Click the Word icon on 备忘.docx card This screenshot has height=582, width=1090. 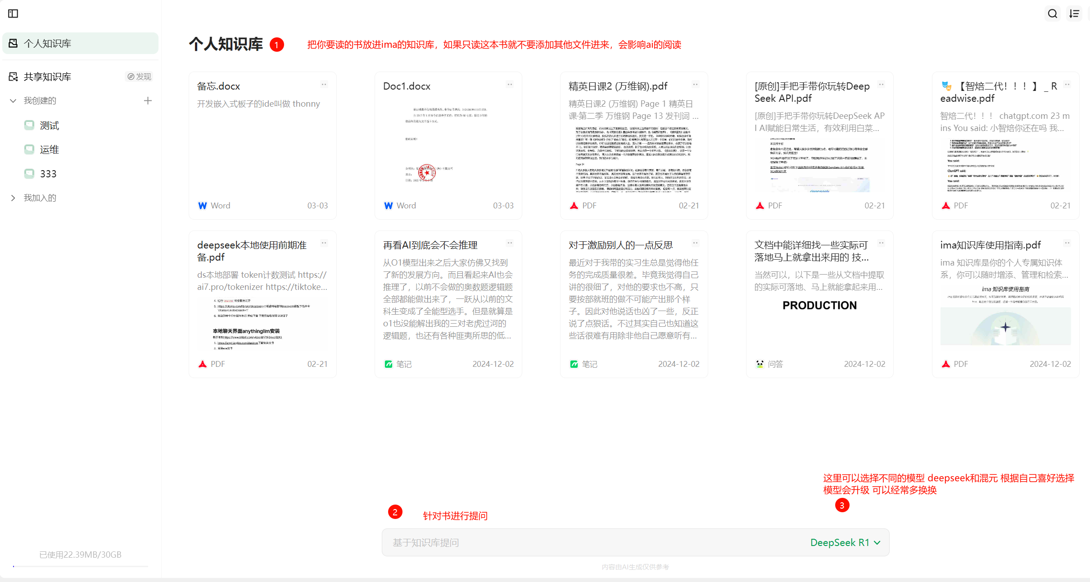coord(202,205)
